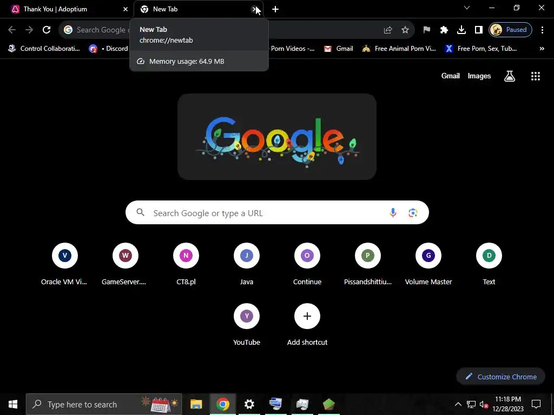
Task: Open the Discord bookmark
Action: point(108,49)
